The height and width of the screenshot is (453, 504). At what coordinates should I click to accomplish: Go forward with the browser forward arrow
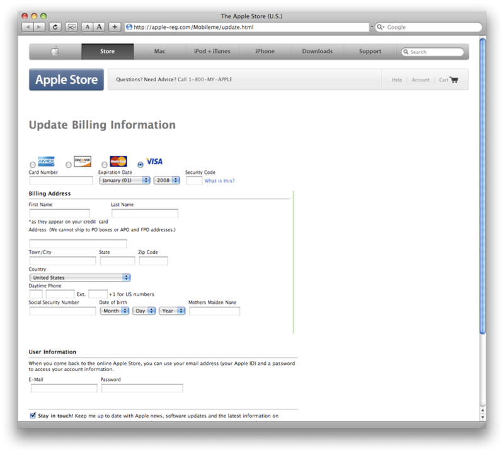coord(39,27)
